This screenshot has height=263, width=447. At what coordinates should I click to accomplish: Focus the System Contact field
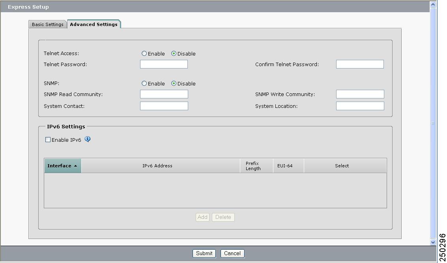pyautogui.click(x=164, y=106)
